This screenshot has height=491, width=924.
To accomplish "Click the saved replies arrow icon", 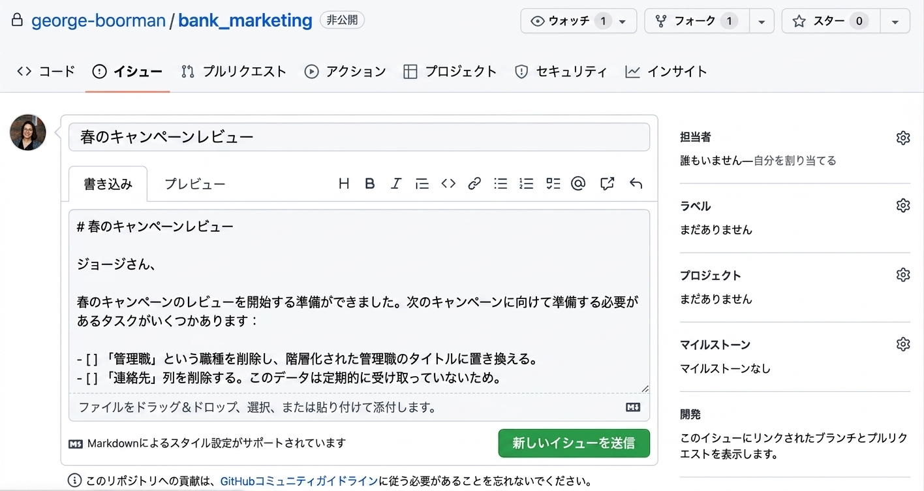I will click(636, 183).
